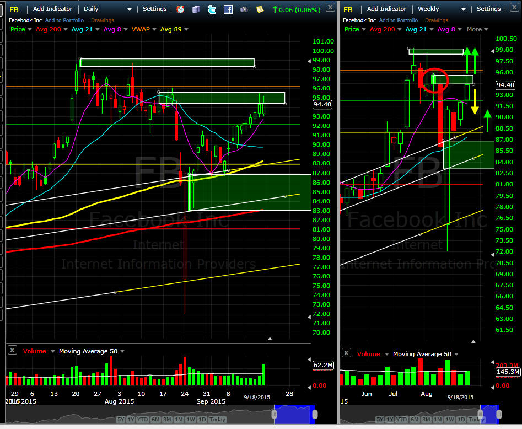522x429 pixels.
Task: Open the Daily timeframe dropdown
Action: 130,9
